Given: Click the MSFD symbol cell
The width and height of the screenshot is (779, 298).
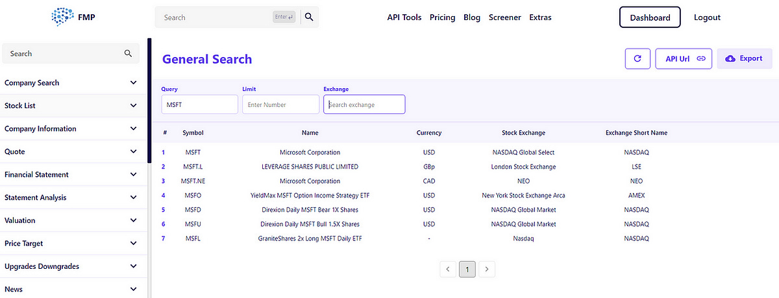Looking at the screenshot, I should [193, 210].
